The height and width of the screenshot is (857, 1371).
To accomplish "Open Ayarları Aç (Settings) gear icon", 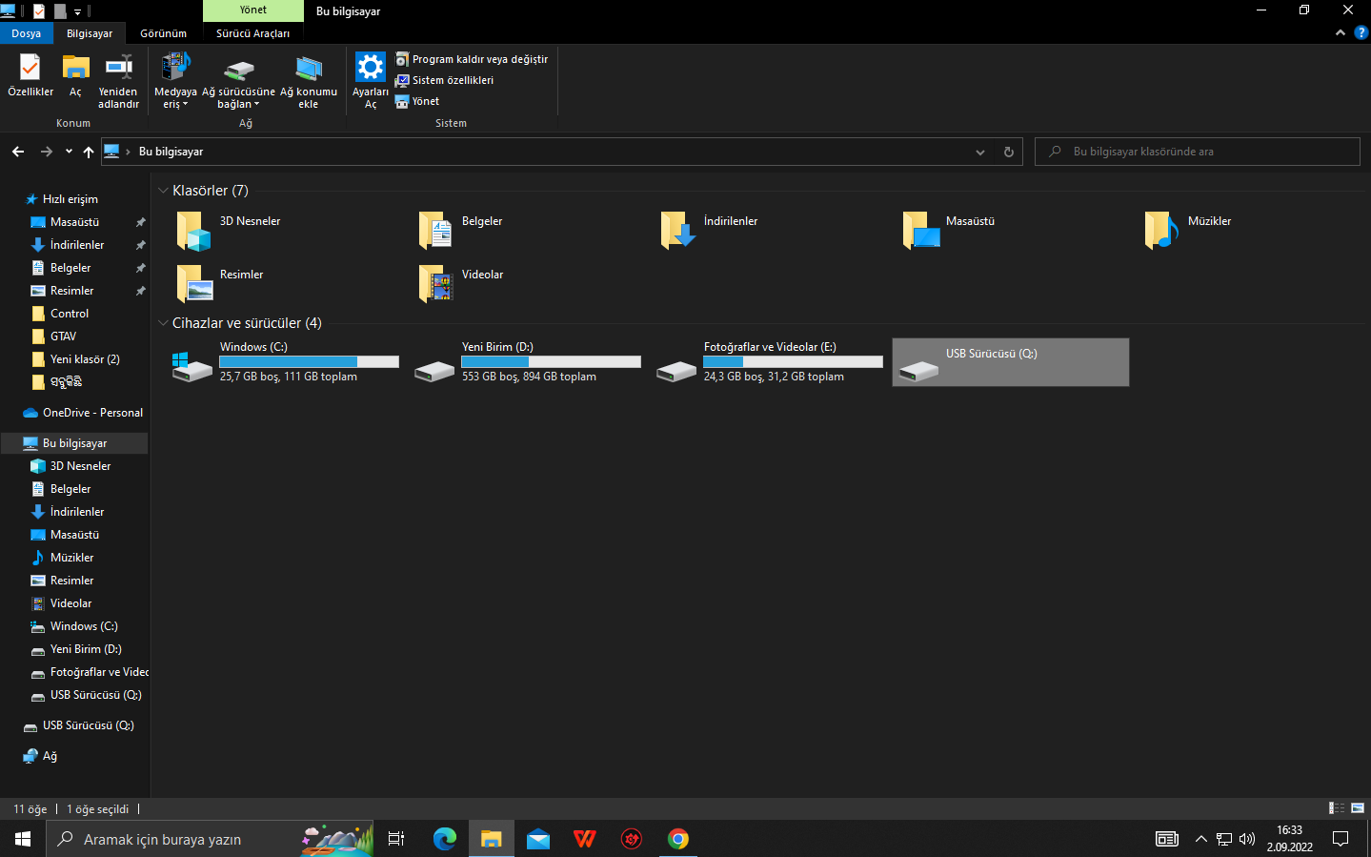I will (371, 81).
